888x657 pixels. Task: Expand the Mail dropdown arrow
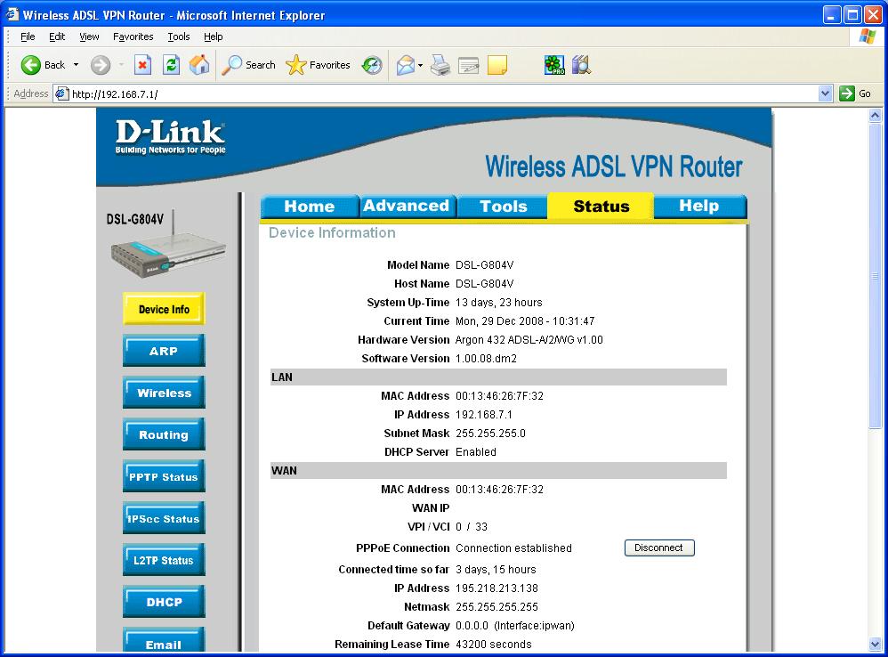[x=420, y=65]
